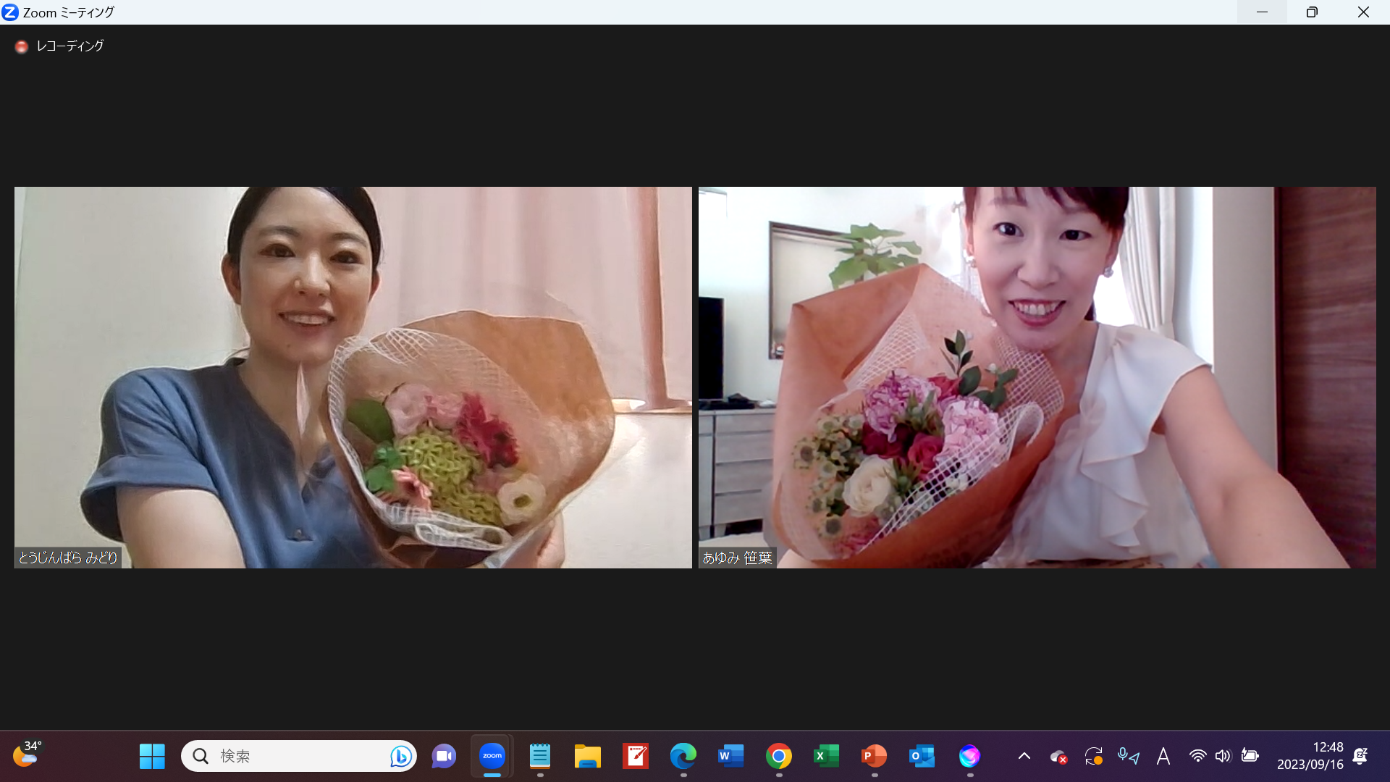Open the volume speaker tray icon
This screenshot has height=782, width=1390.
click(x=1223, y=756)
